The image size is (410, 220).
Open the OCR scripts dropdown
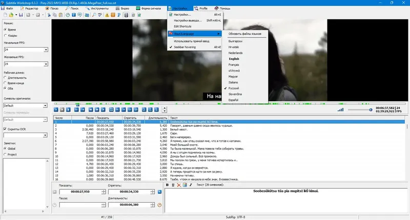point(45,135)
